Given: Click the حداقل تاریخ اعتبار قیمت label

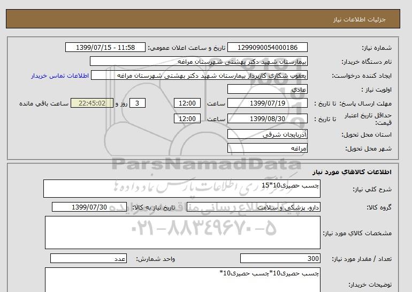Looking at the screenshot, I should [x=368, y=119].
